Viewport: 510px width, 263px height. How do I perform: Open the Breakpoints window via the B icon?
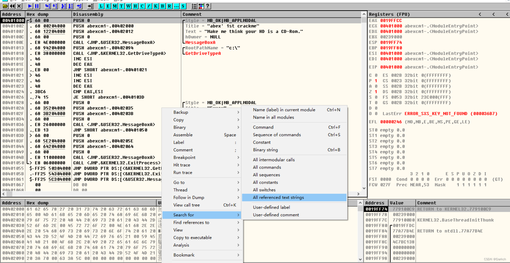pos(162,6)
